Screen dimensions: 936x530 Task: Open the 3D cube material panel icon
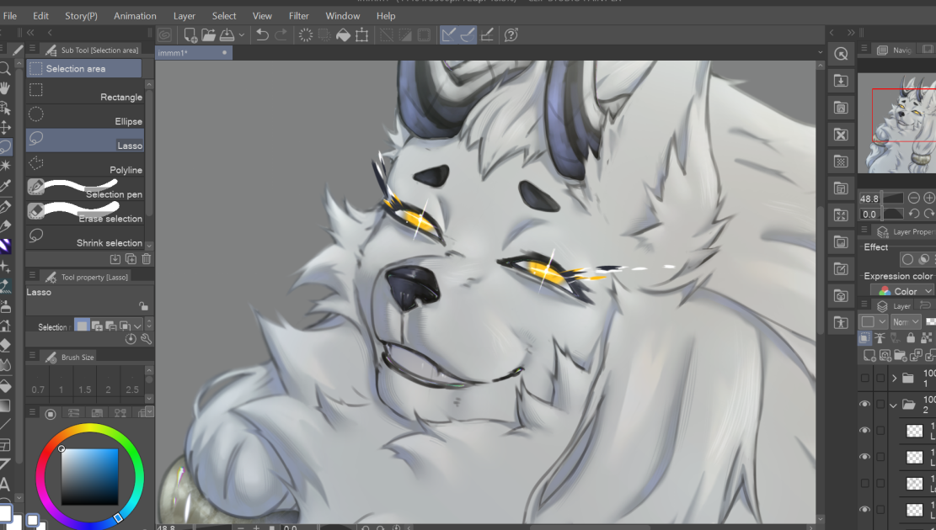[841, 295]
